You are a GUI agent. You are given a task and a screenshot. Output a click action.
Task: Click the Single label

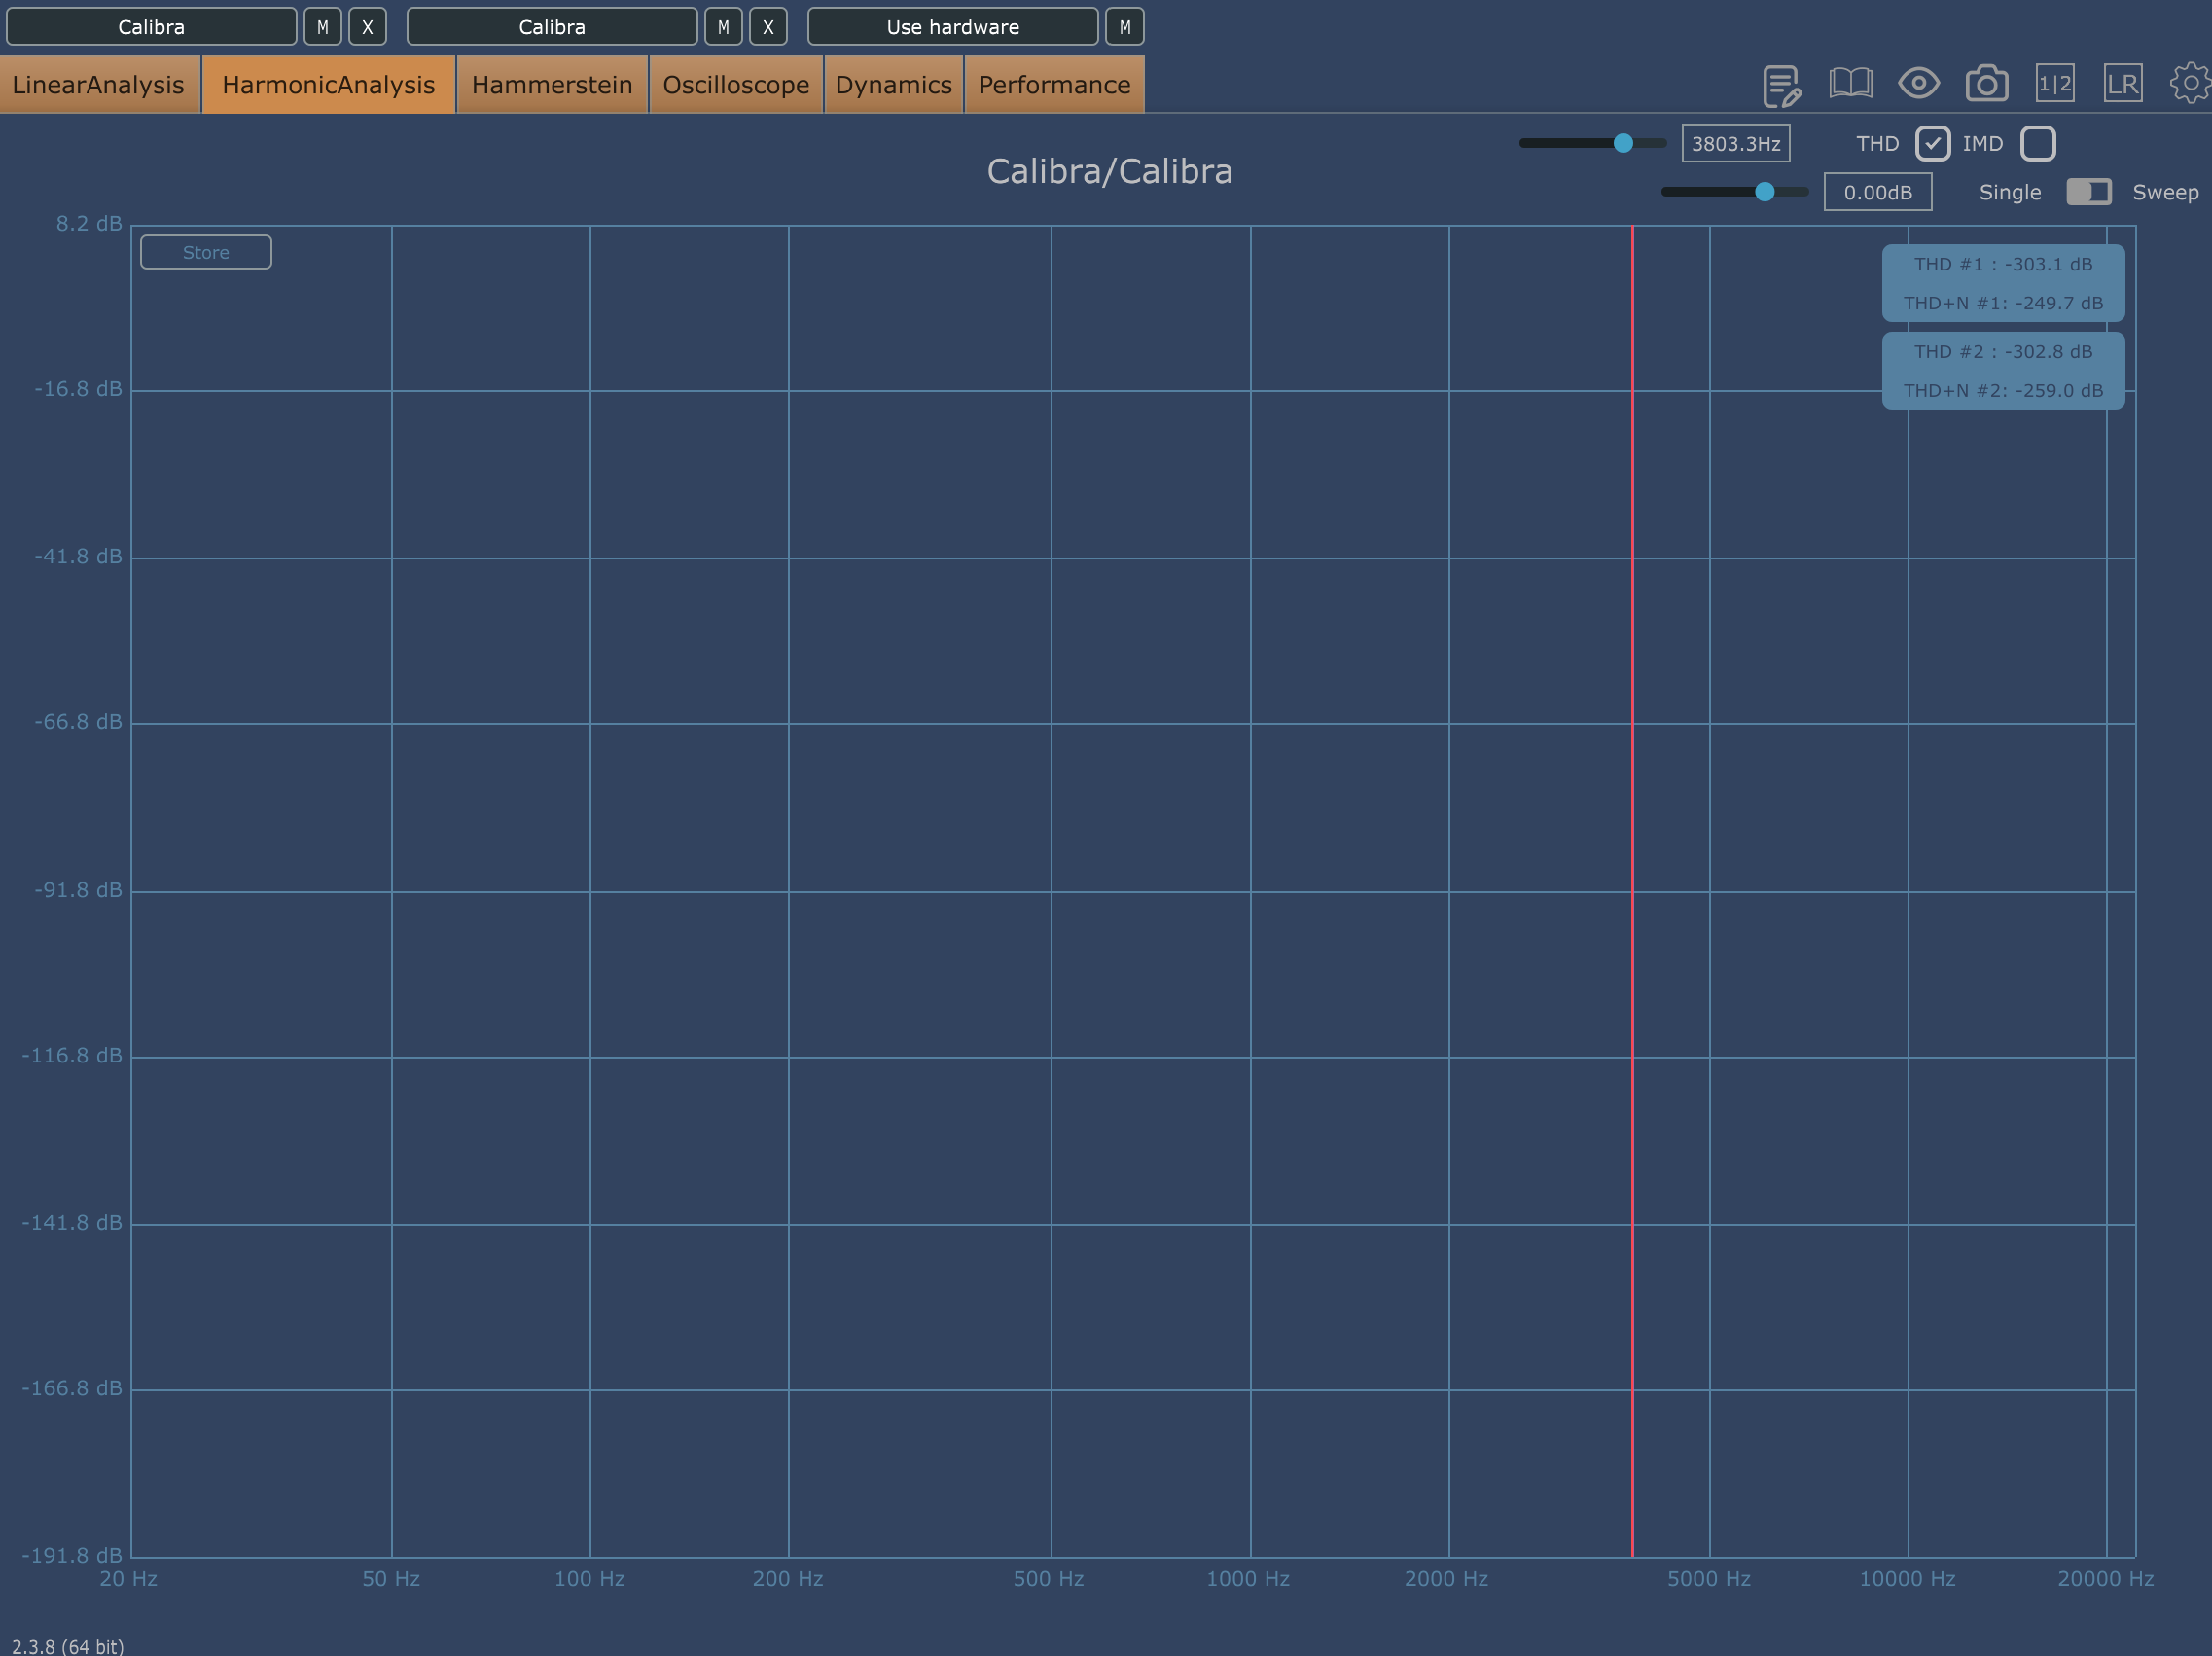2010,193
